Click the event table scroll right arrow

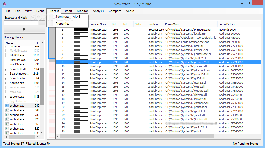258,136
